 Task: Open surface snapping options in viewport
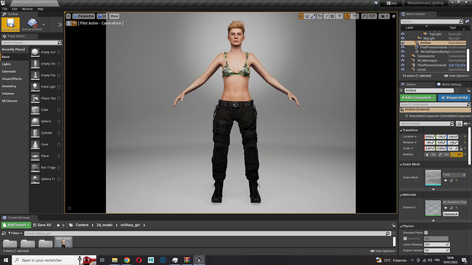click(326, 16)
